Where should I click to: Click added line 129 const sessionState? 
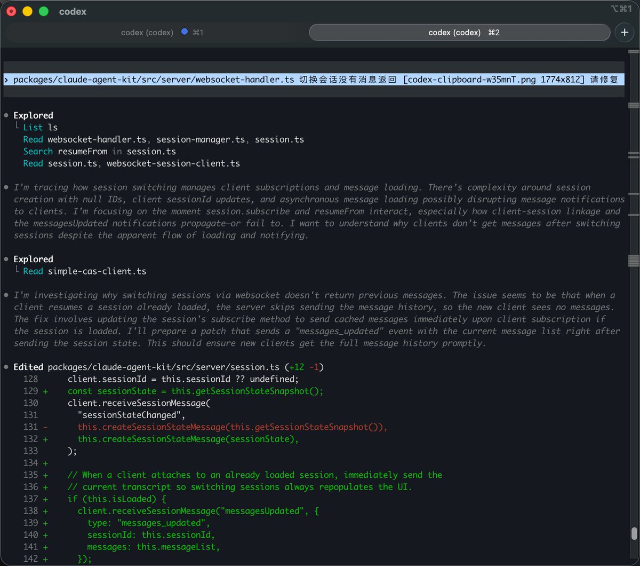[x=195, y=391]
